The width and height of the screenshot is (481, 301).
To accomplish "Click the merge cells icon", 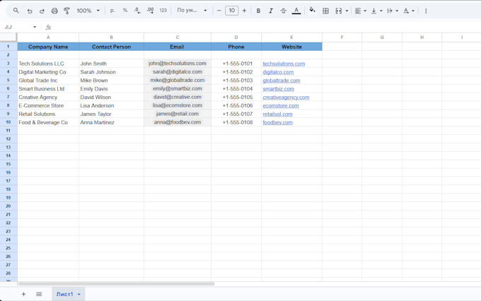I will [338, 11].
